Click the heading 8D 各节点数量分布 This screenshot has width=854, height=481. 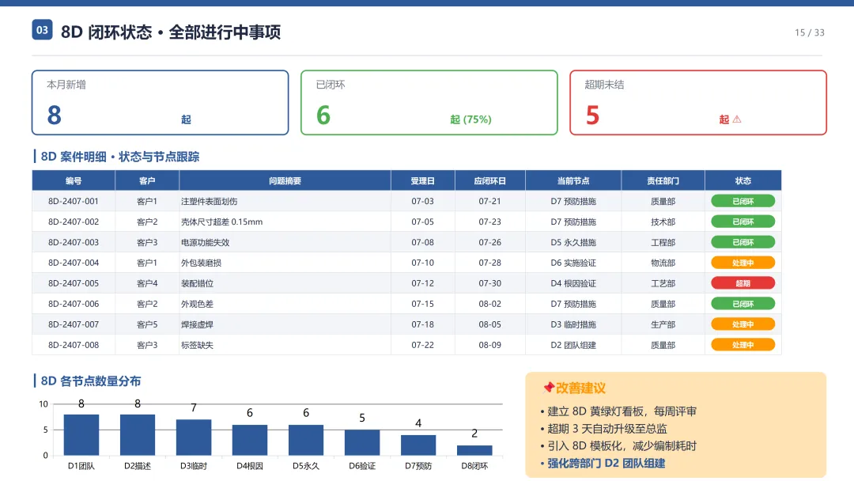pos(90,381)
